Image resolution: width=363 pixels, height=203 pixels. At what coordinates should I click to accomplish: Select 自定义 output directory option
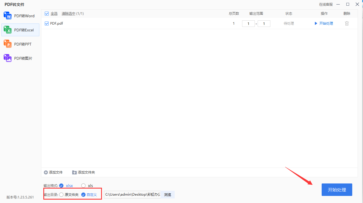(83, 195)
